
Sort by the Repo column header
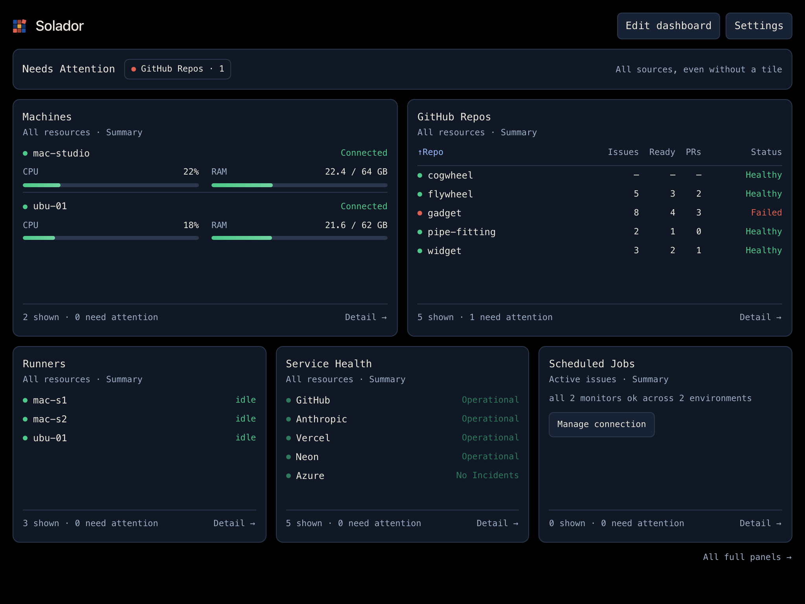(x=430, y=152)
